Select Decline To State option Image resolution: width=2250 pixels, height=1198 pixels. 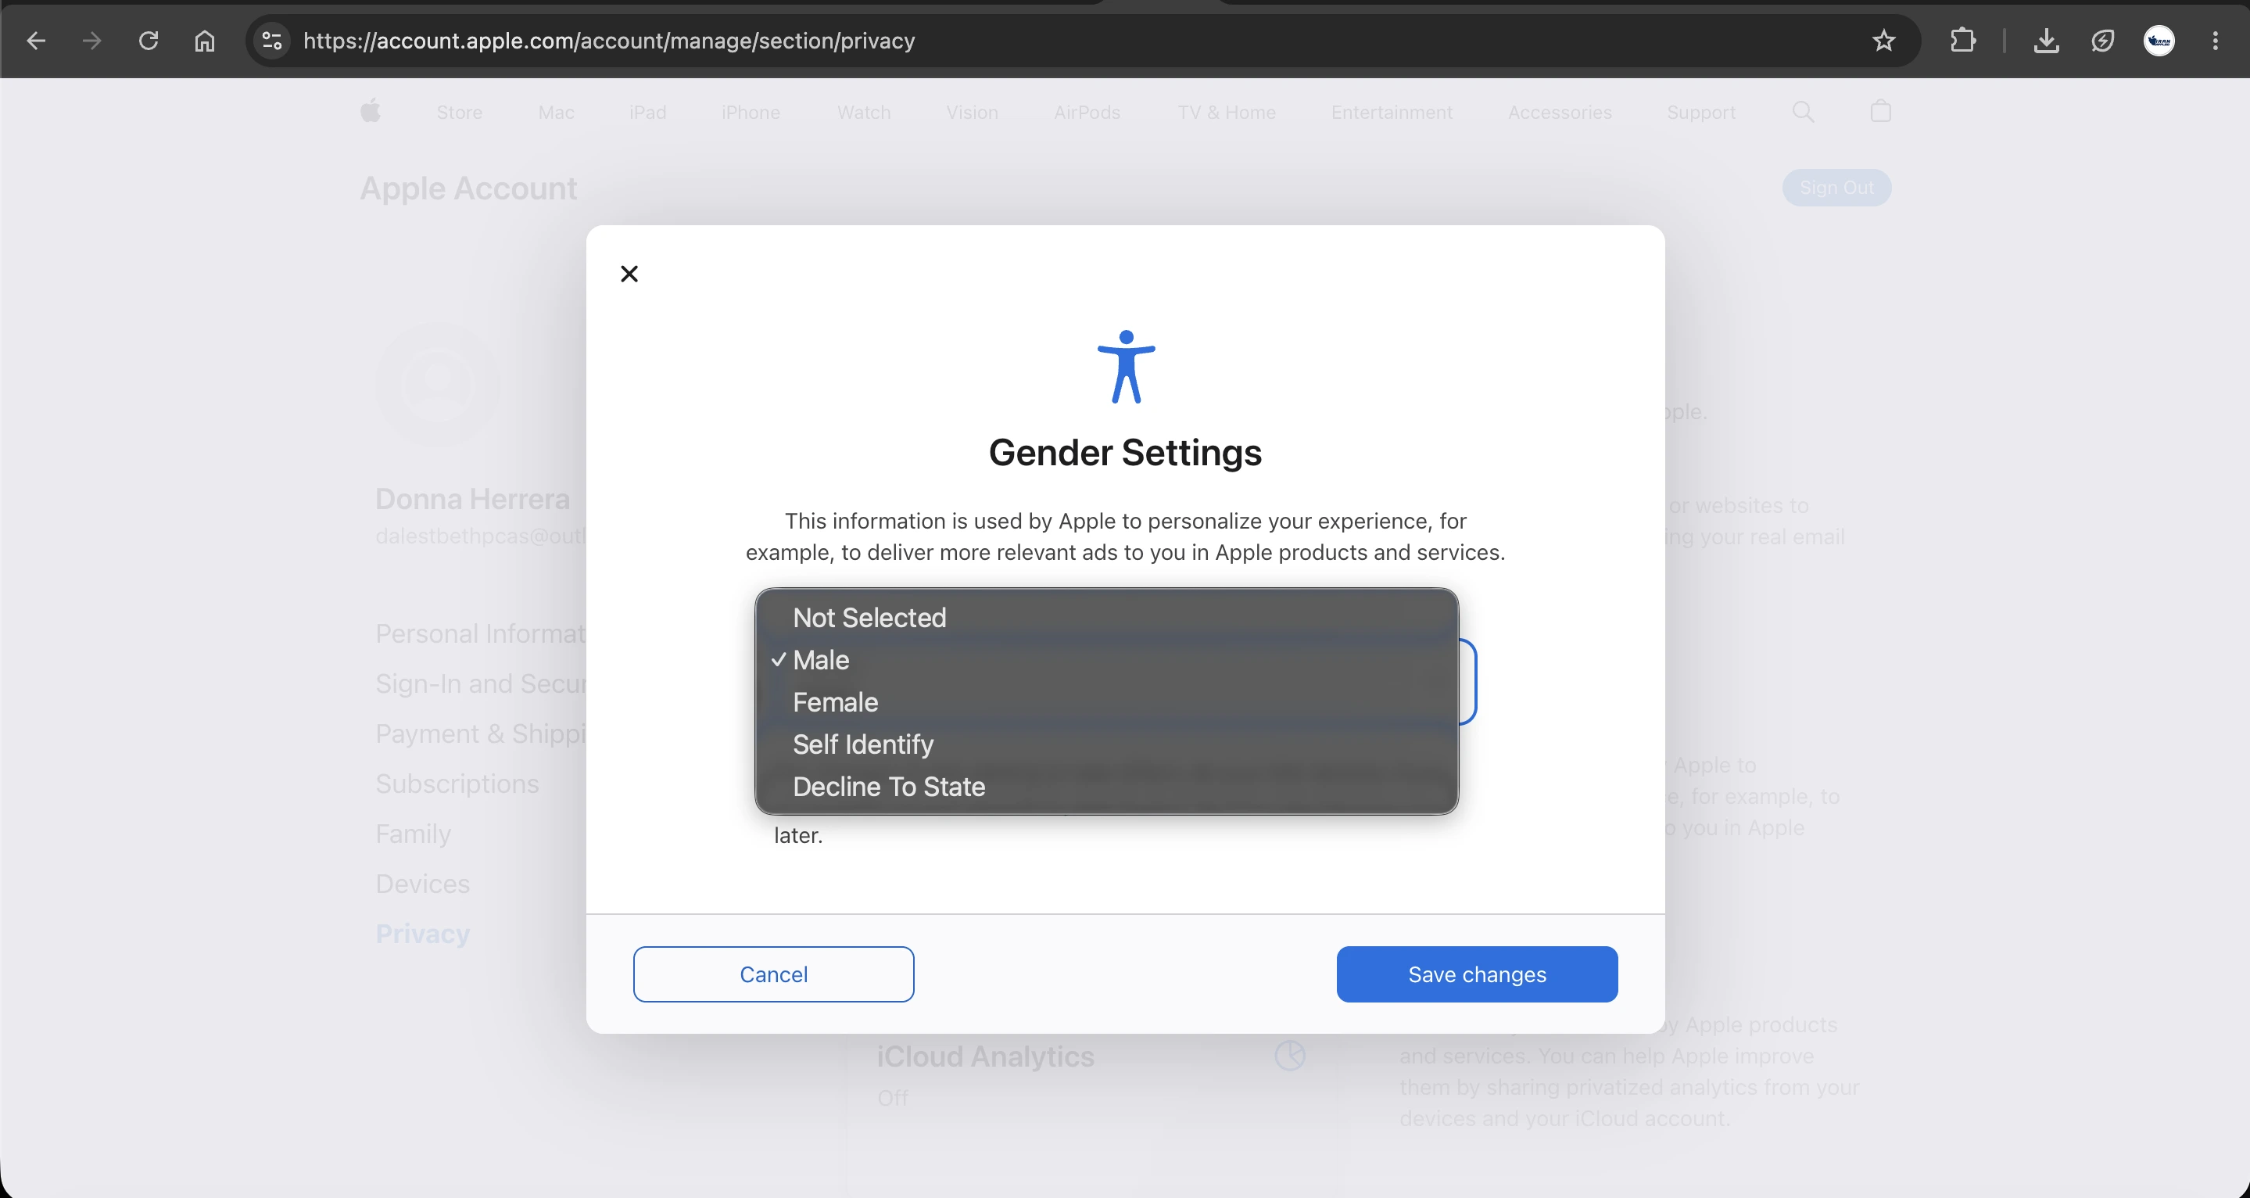click(1105, 787)
